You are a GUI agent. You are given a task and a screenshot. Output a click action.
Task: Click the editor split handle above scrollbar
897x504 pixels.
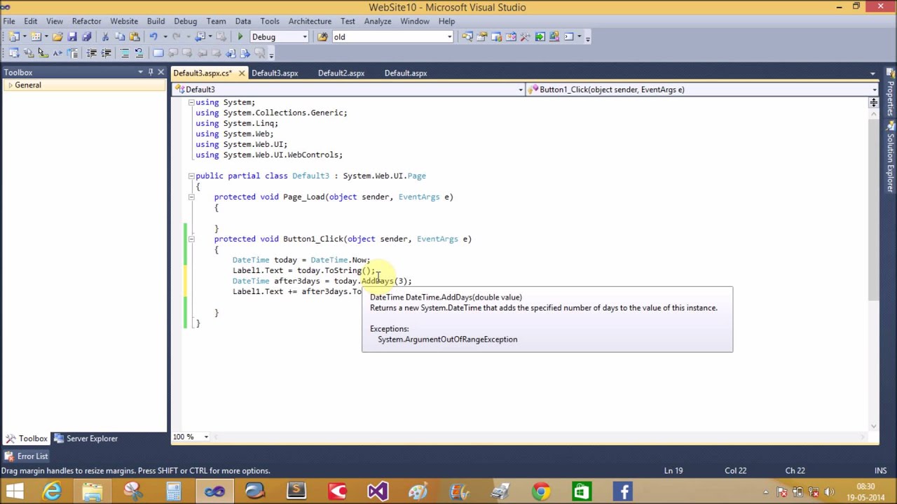tap(873, 103)
